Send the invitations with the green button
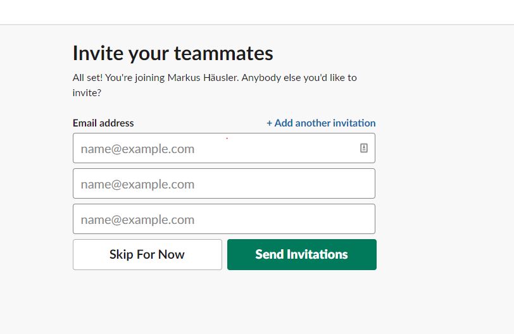 coord(301,254)
